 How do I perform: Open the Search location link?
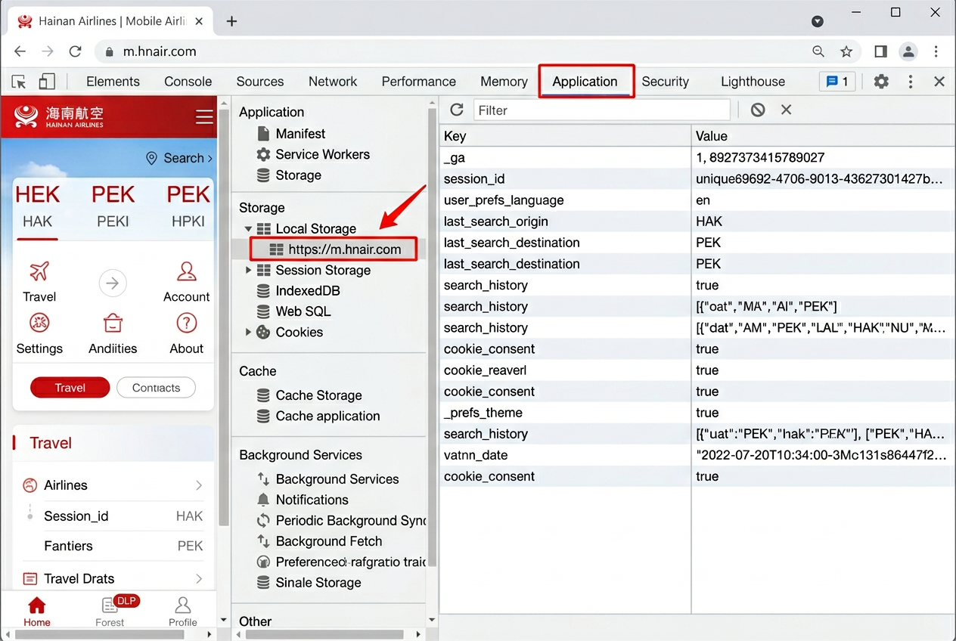(178, 158)
